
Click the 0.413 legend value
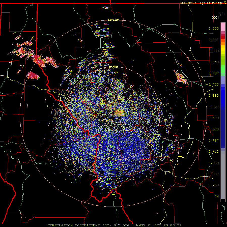214,152
